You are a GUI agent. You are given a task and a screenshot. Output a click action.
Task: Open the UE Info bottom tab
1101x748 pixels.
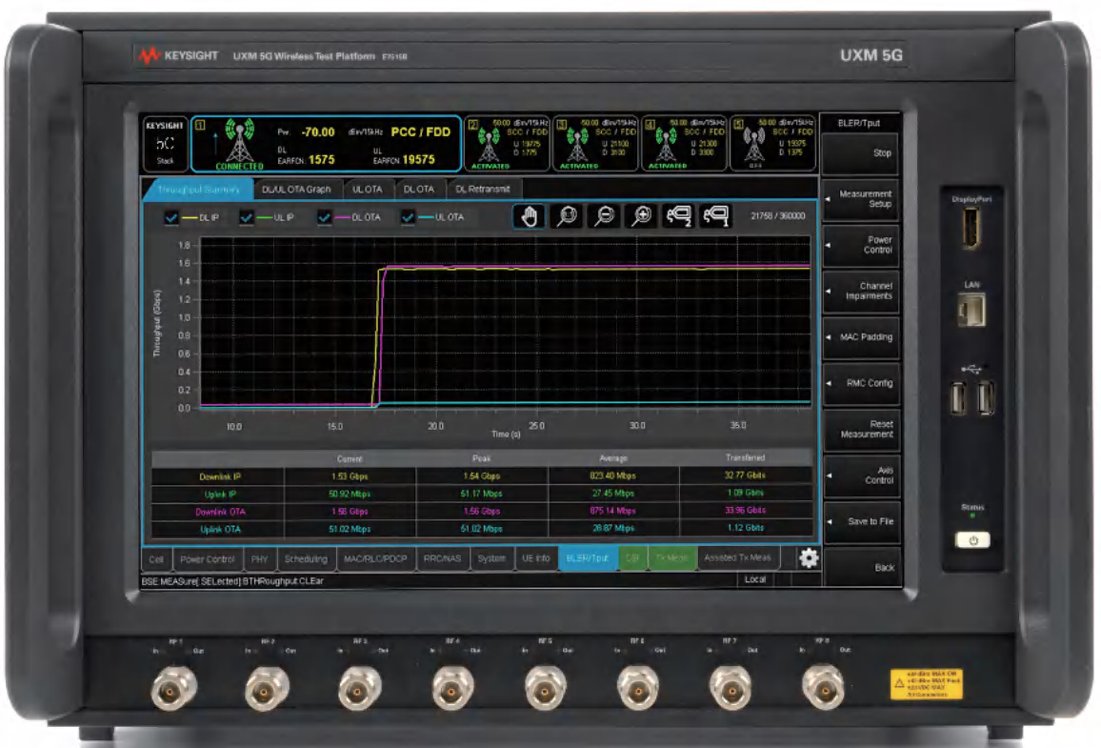(536, 559)
